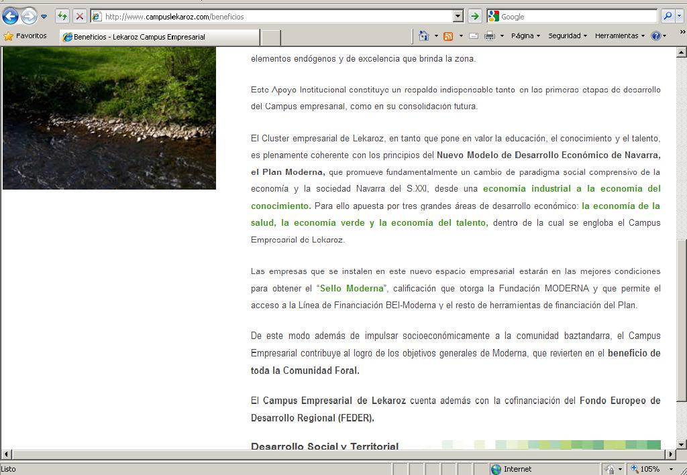Open Favoritos with the star button

click(x=25, y=36)
